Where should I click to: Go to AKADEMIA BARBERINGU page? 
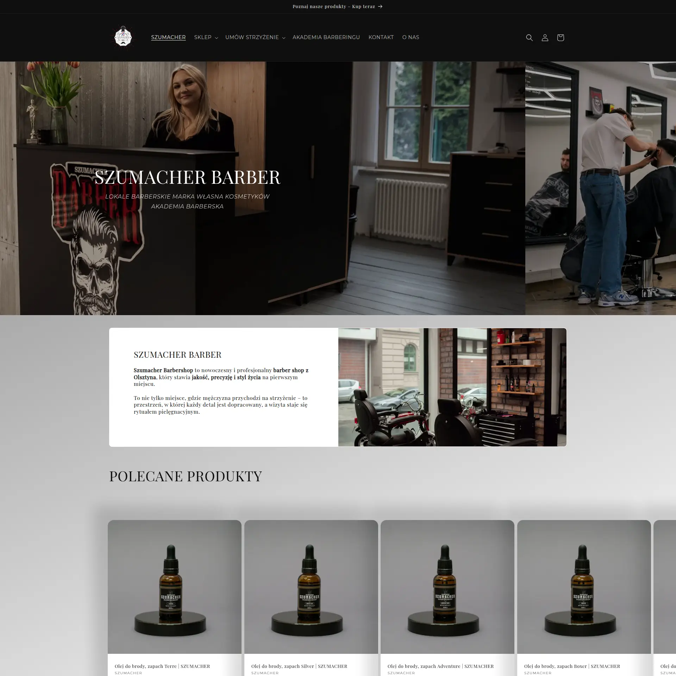click(326, 37)
